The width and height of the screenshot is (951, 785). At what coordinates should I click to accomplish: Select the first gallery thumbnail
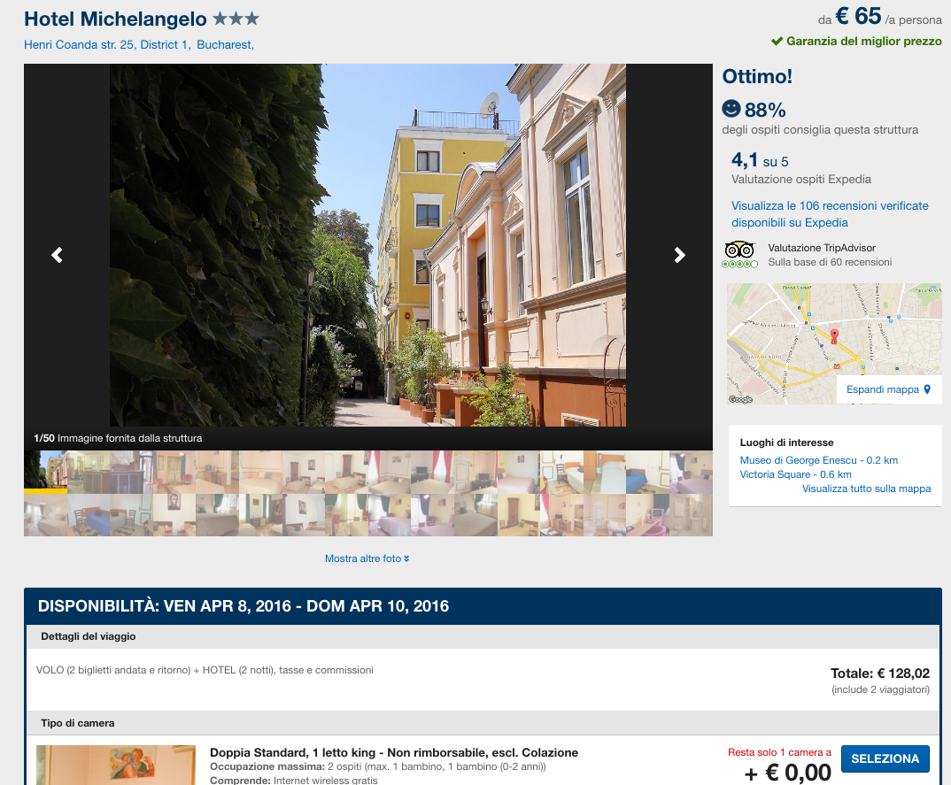point(45,471)
